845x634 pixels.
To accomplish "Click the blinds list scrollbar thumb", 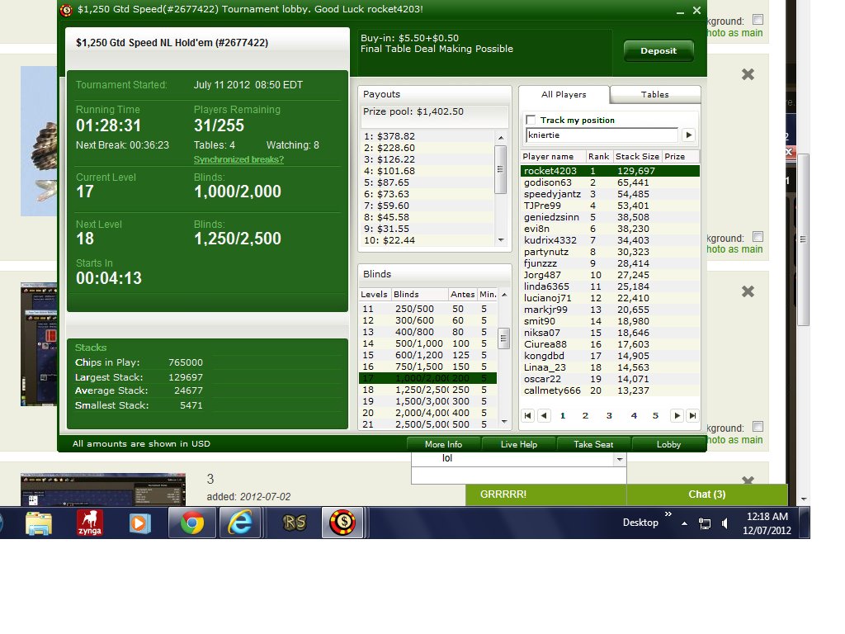I will click(x=503, y=338).
